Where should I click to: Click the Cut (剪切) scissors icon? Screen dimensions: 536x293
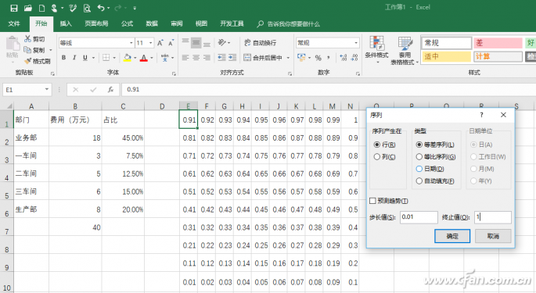27,39
